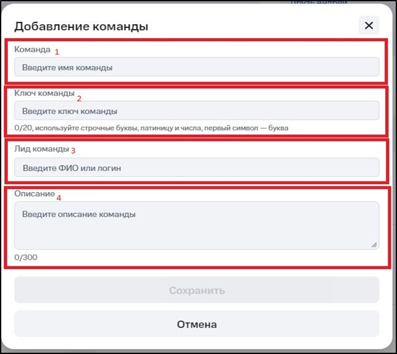Focus the Введите ключ команды input

197,111
